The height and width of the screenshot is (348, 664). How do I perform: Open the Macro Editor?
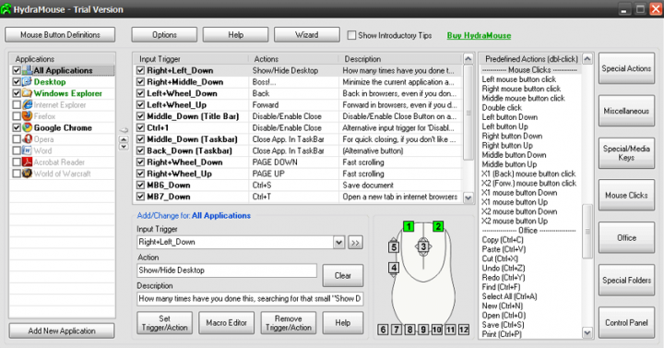(x=226, y=323)
